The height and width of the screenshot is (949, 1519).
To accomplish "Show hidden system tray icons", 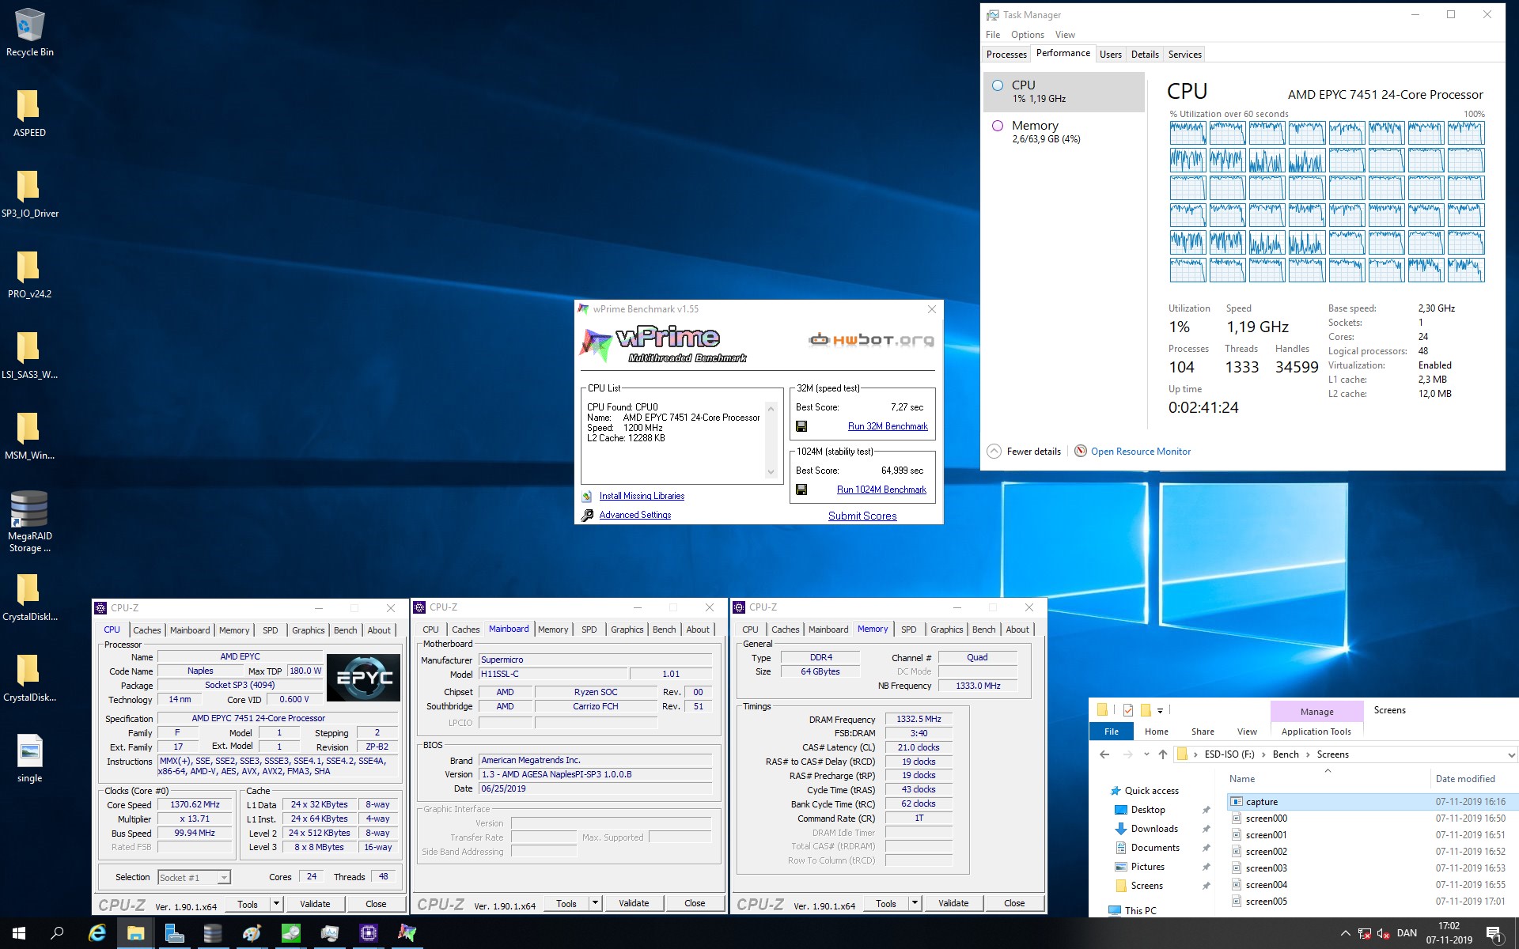I will click(1345, 933).
